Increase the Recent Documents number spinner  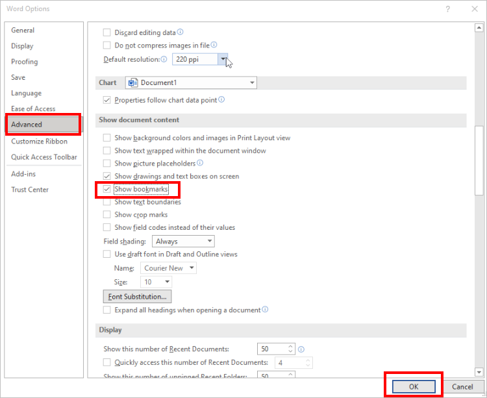click(x=290, y=346)
